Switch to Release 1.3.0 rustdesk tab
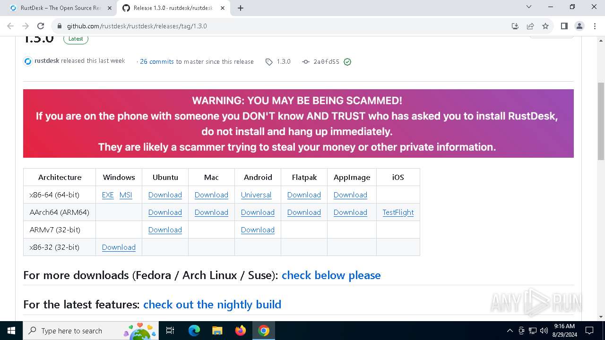The height and width of the screenshot is (340, 605). pos(173,8)
